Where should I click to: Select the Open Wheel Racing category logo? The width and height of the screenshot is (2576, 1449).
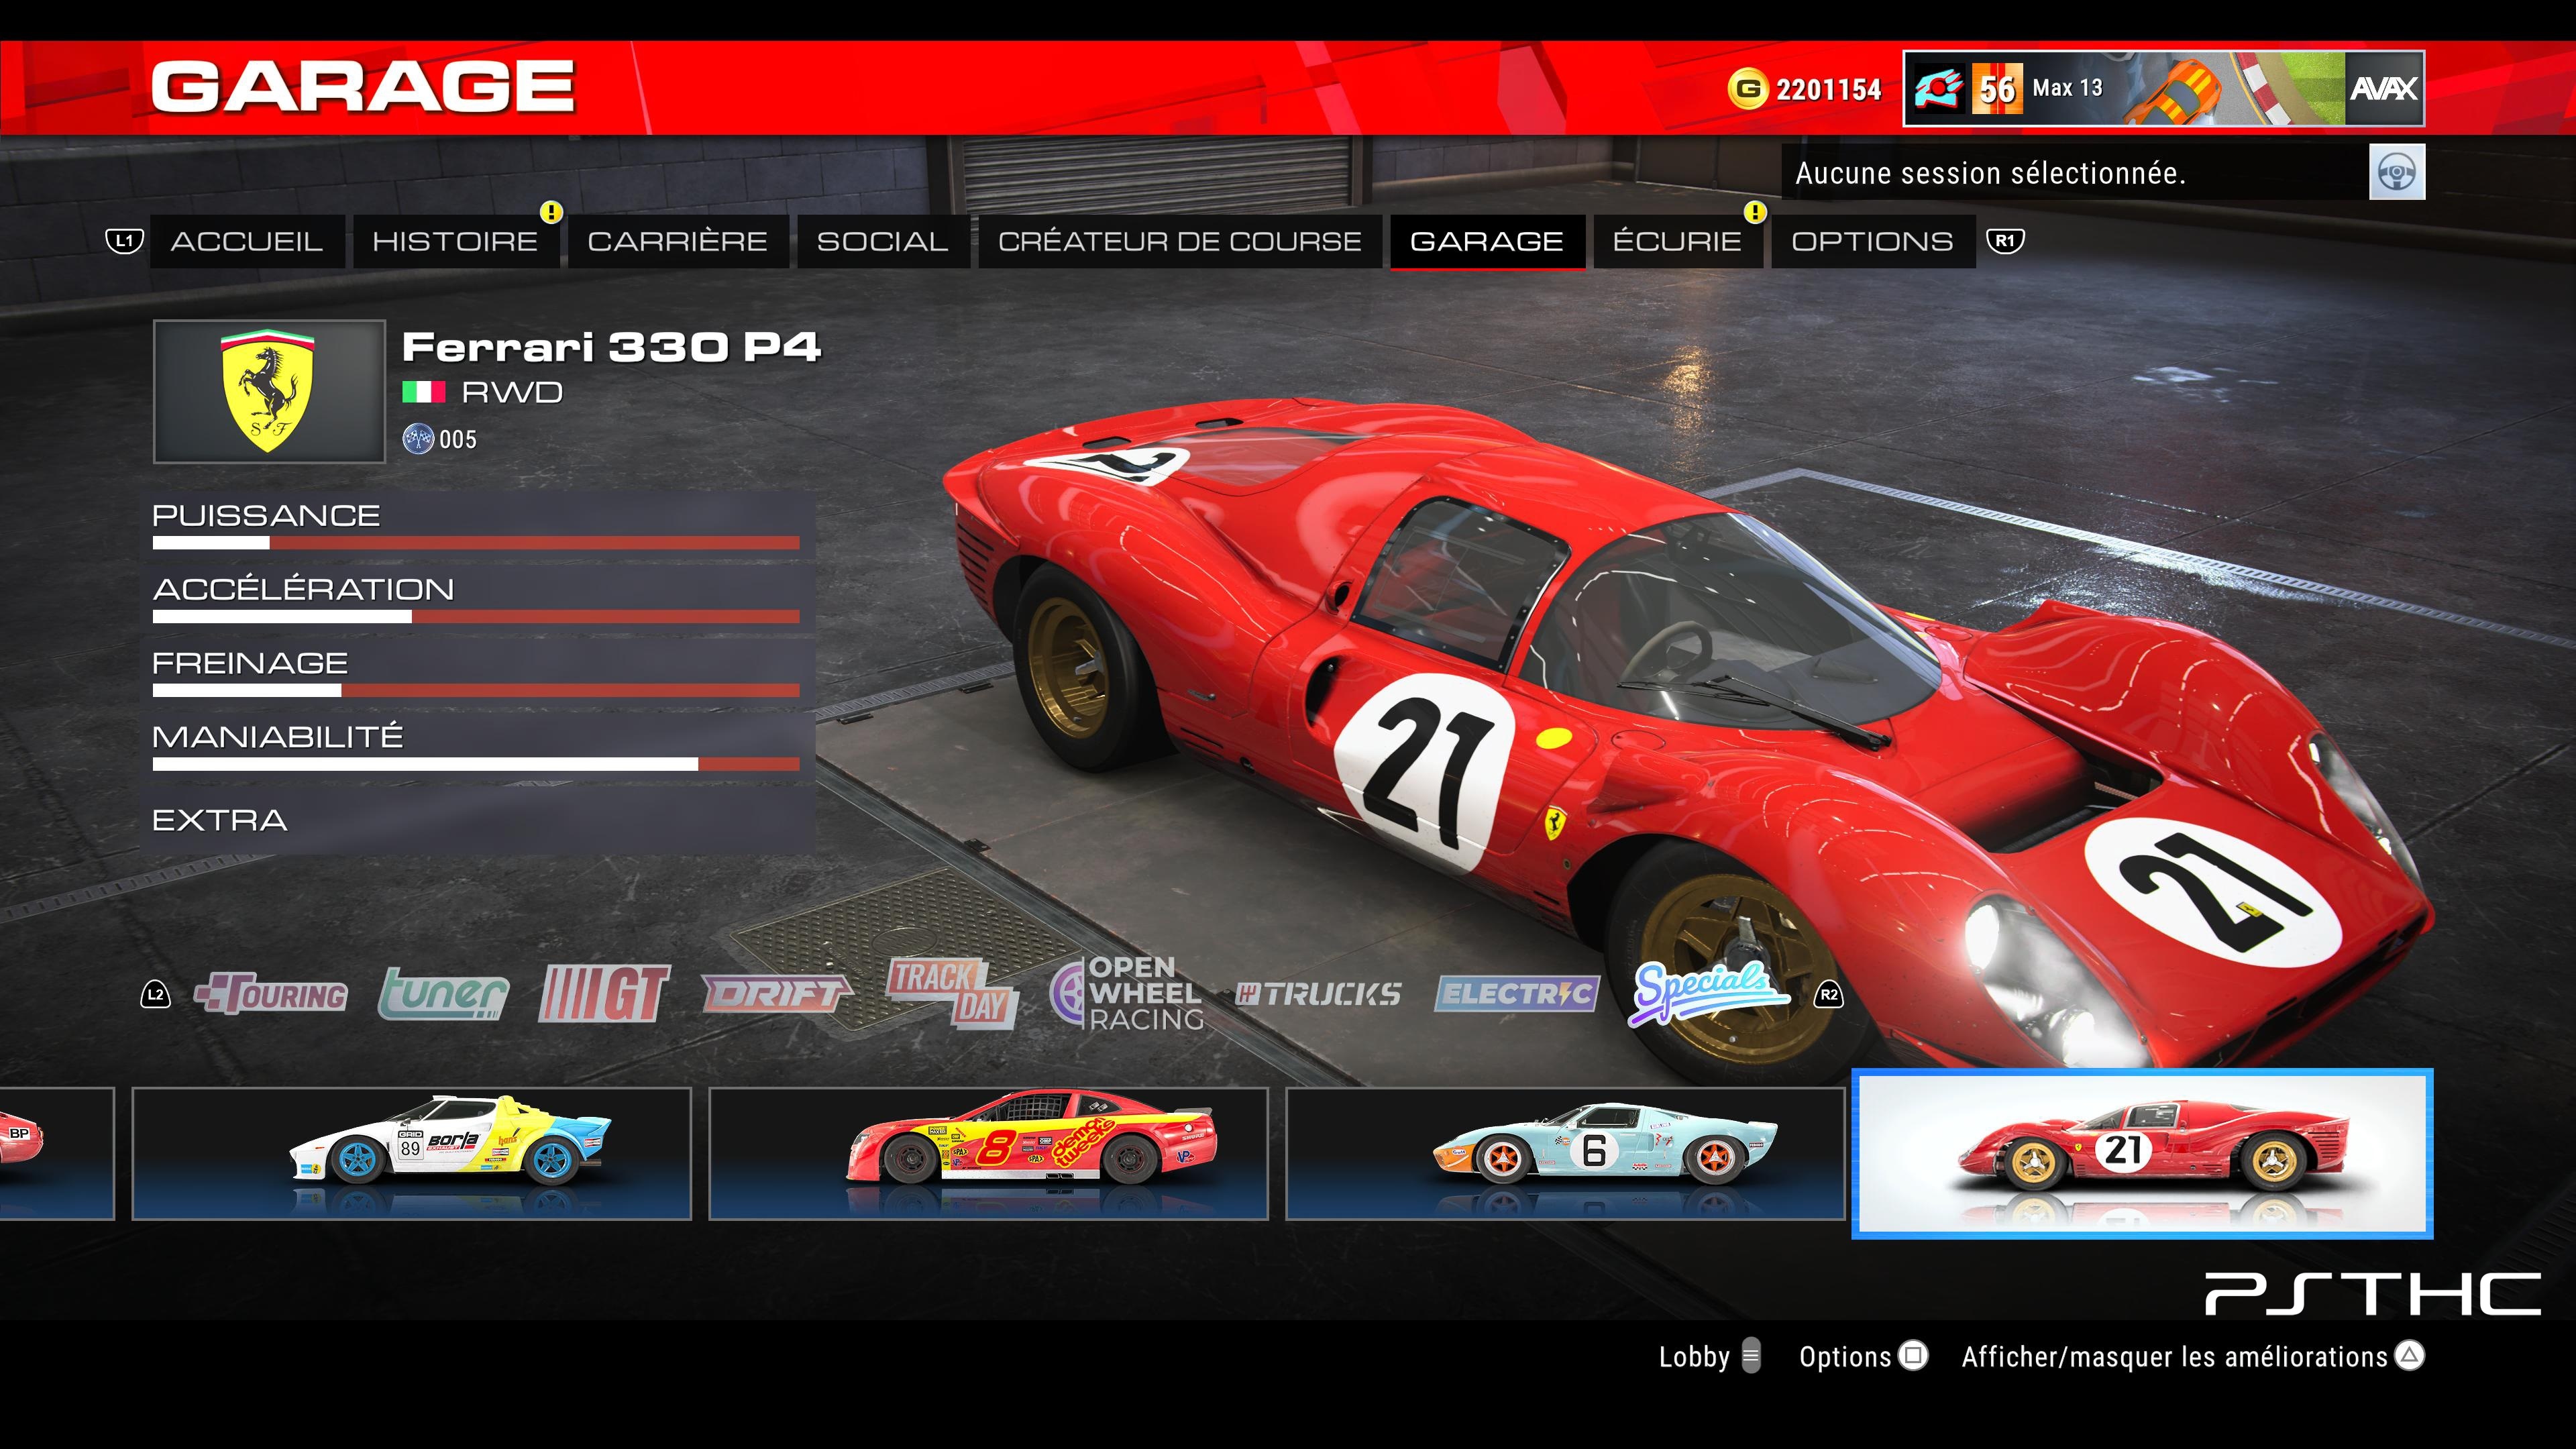(x=1127, y=994)
